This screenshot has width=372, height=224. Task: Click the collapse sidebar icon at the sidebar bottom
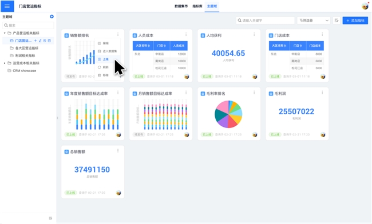[x=50, y=218]
